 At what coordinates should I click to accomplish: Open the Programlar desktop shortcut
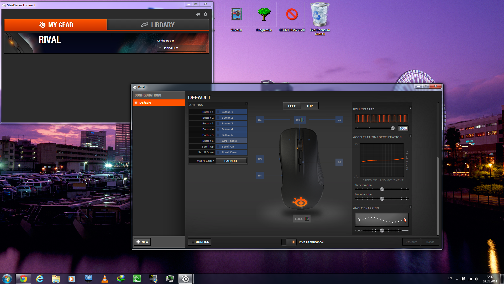point(264,17)
